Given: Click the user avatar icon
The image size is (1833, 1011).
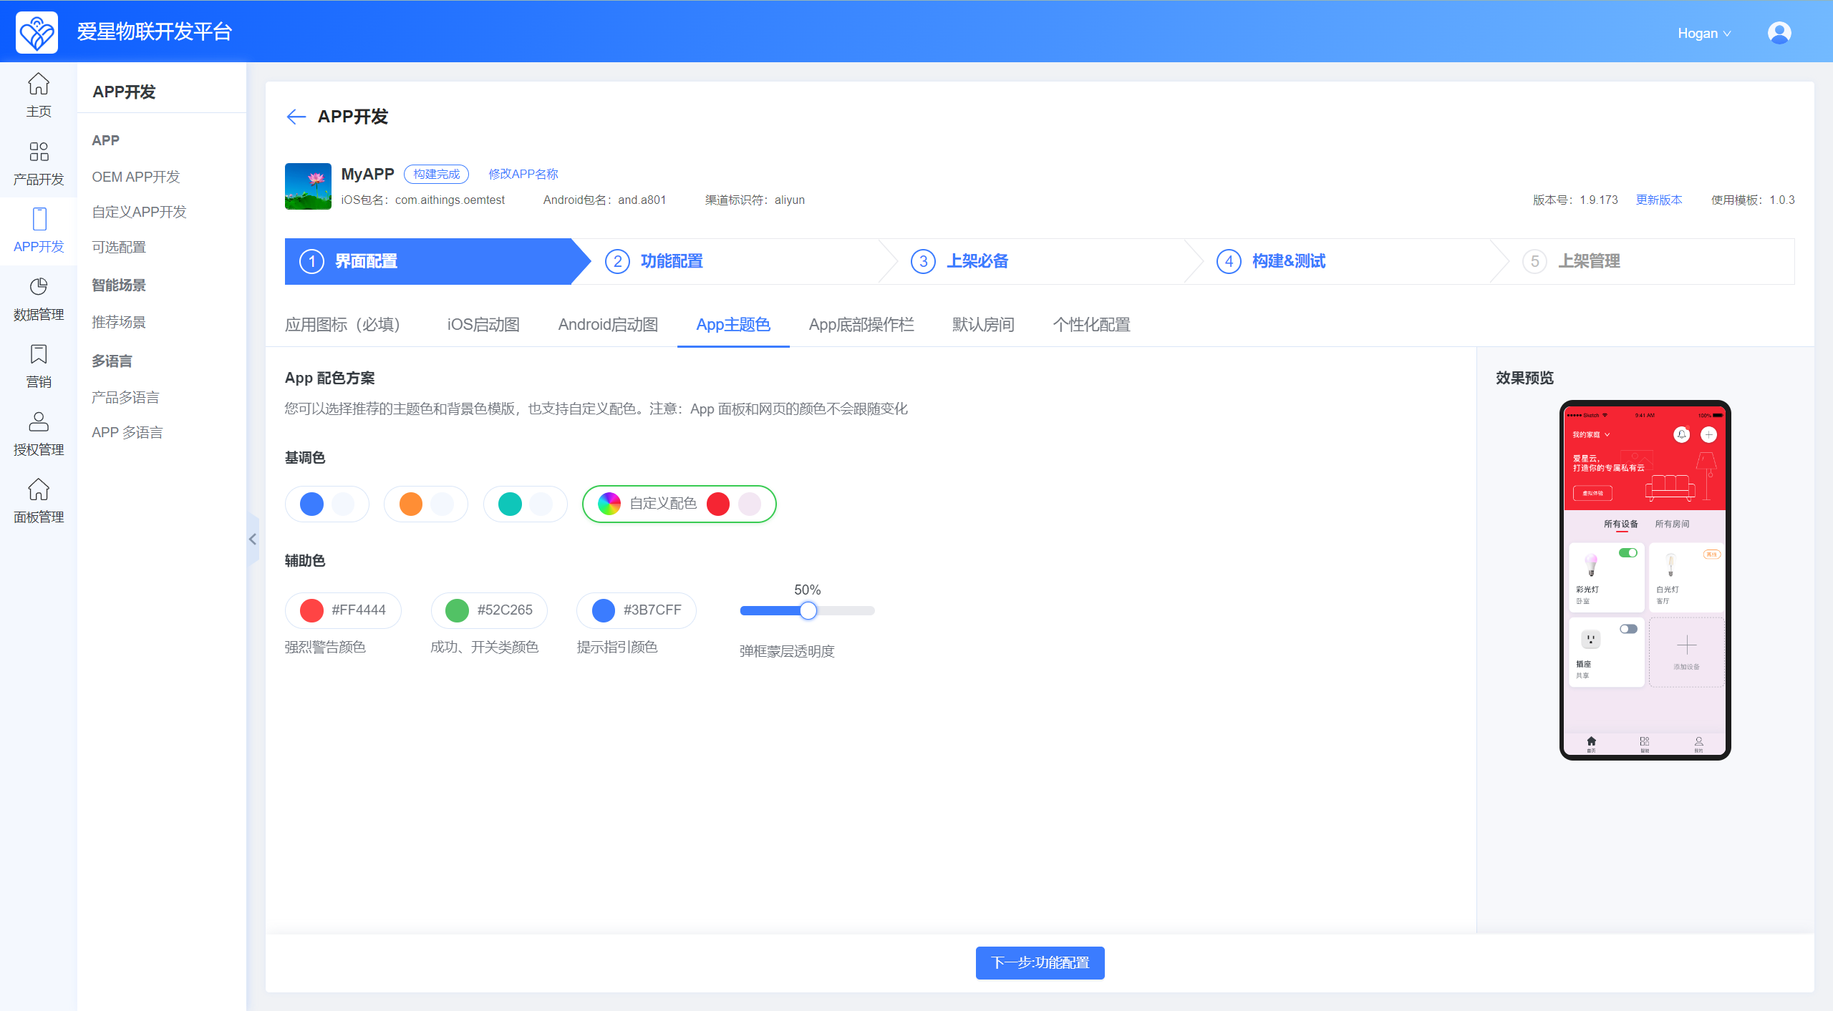Looking at the screenshot, I should coord(1779,33).
